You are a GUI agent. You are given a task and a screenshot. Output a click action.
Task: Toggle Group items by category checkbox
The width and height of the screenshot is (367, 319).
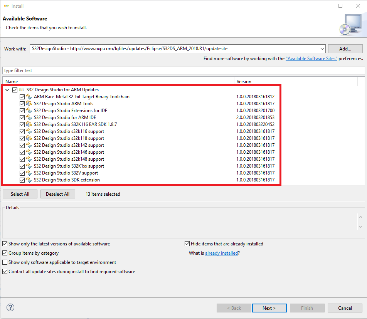tap(5, 253)
